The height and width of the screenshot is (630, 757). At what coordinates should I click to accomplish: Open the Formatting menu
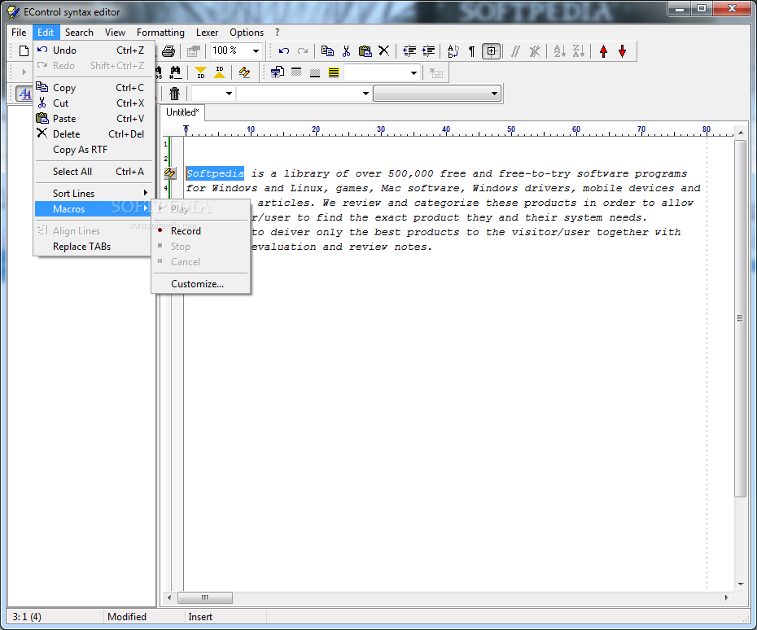point(160,33)
